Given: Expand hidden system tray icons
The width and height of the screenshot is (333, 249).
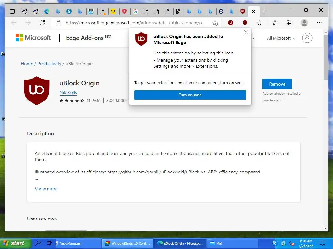Looking at the screenshot, I should click(275, 243).
